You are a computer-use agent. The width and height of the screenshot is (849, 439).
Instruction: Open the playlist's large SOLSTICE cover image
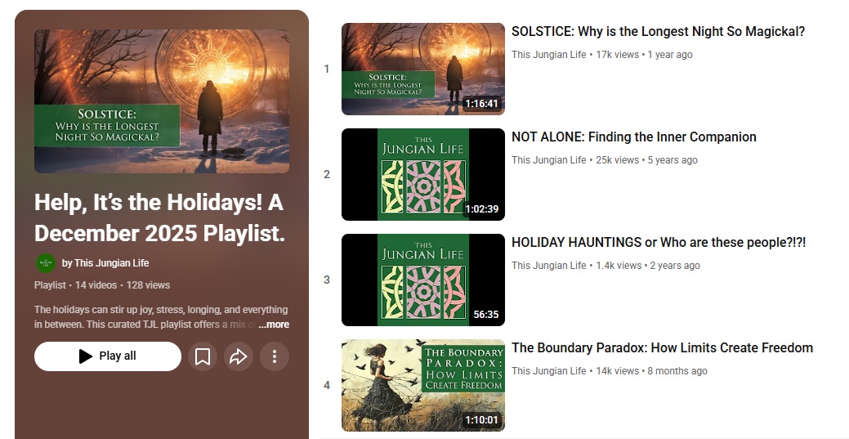click(161, 101)
